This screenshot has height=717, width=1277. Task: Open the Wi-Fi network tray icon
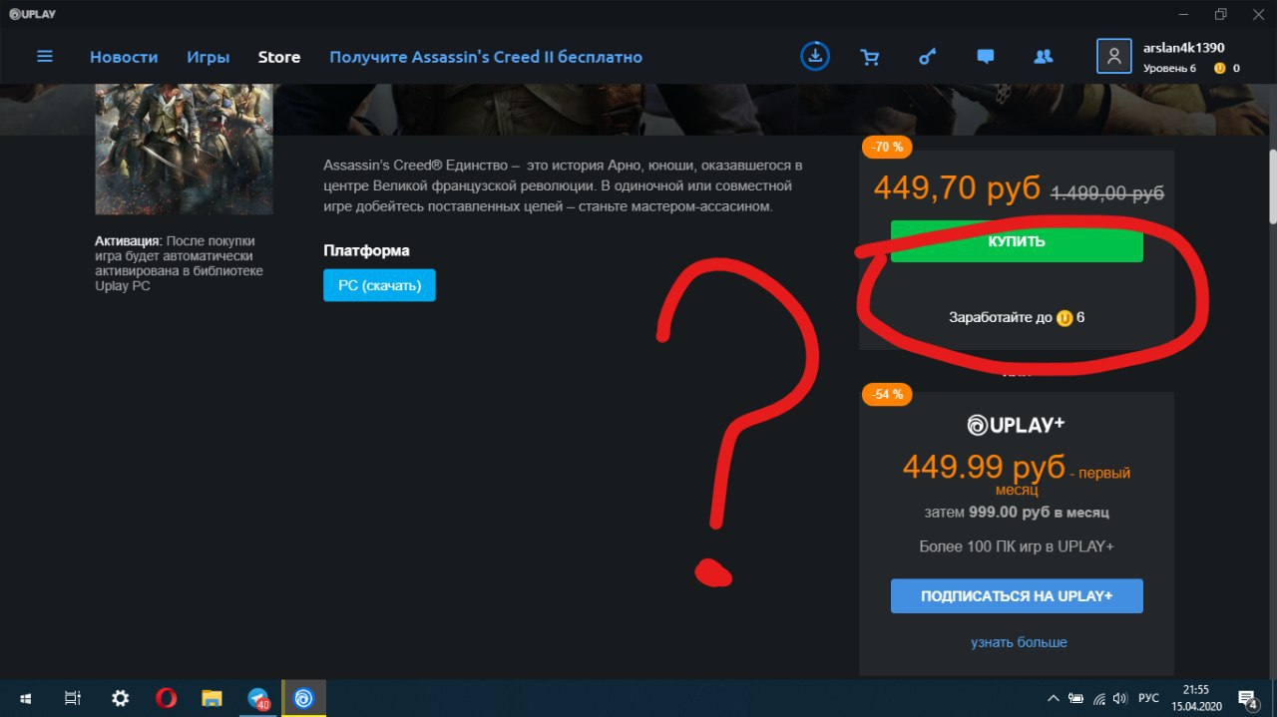tap(1099, 698)
